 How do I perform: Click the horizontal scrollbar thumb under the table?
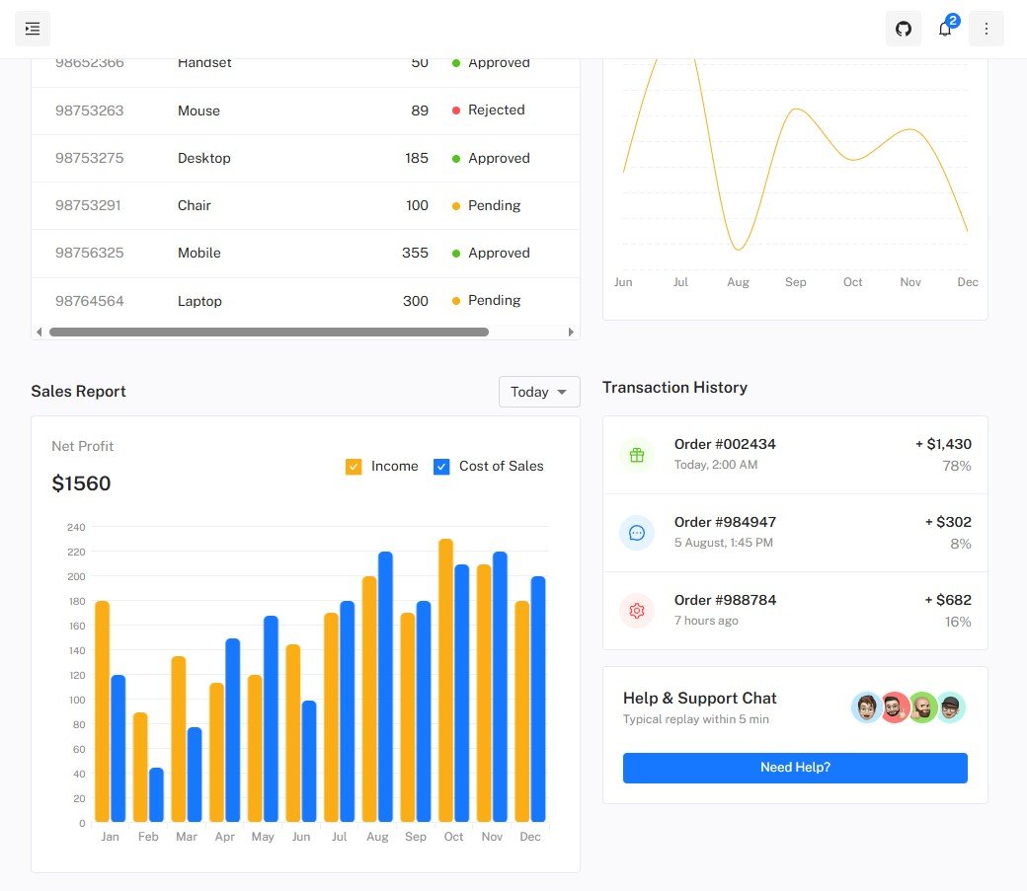point(269,333)
